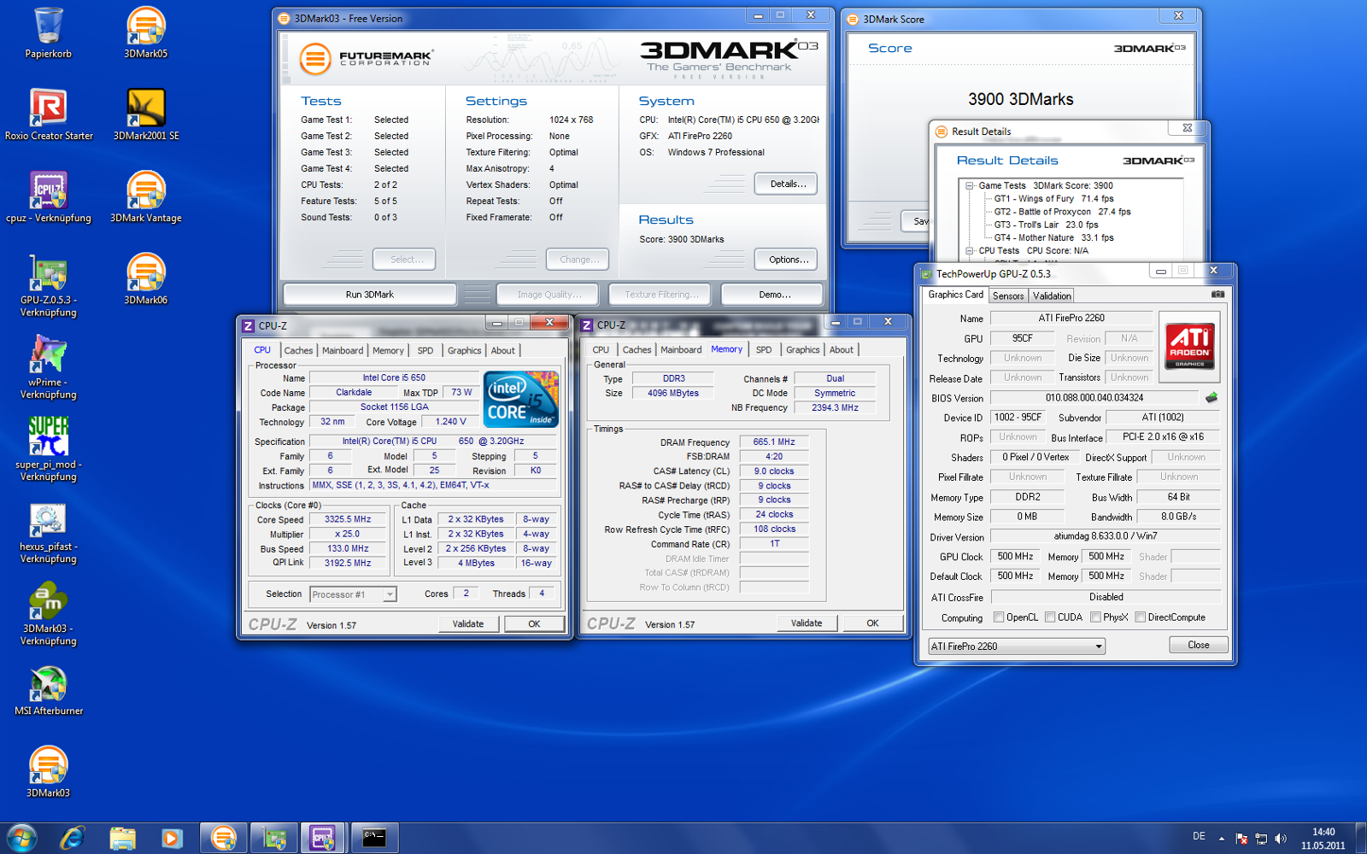Image resolution: width=1367 pixels, height=854 pixels.
Task: Open the cpuz - Verknüpfung shortcut
Action: [x=49, y=196]
